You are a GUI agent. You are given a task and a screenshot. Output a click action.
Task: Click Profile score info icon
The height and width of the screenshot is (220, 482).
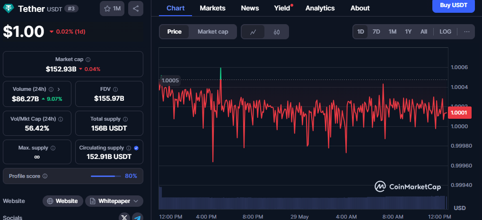click(x=45, y=176)
